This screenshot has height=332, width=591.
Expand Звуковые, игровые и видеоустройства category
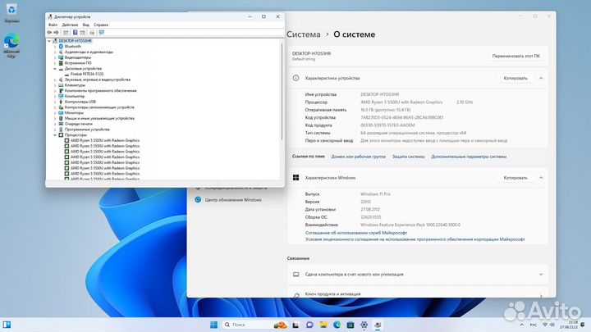(x=55, y=80)
